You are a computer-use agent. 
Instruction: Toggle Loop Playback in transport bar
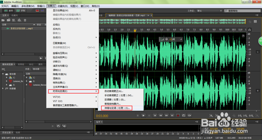(x=184, y=115)
